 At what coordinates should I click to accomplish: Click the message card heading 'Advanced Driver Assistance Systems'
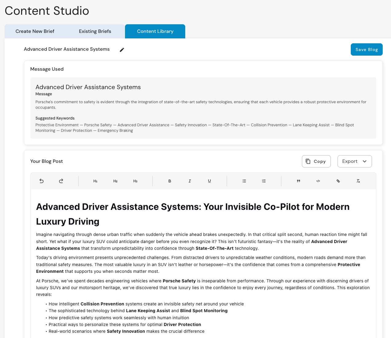(88, 87)
